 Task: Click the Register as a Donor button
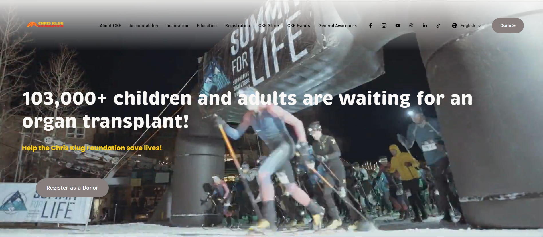coord(72,188)
